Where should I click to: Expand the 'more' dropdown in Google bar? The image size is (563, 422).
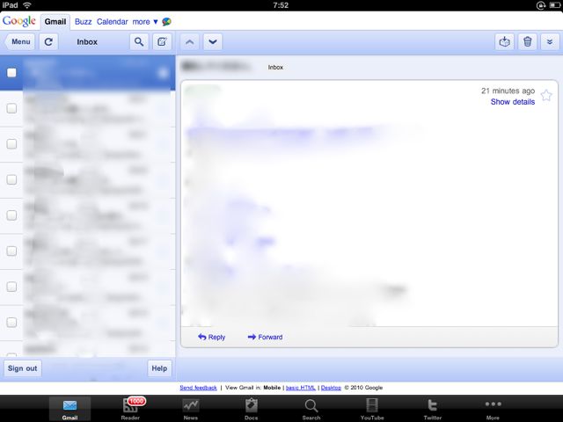[145, 22]
